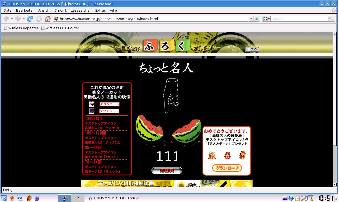Viewport: 339px width, 202px height.
Task: Click the ちょっと名人 title heading
Action: click(167, 67)
